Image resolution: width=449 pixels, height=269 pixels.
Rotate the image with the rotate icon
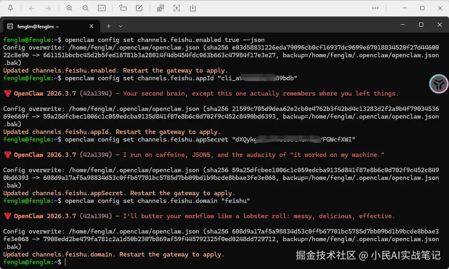point(123,8)
